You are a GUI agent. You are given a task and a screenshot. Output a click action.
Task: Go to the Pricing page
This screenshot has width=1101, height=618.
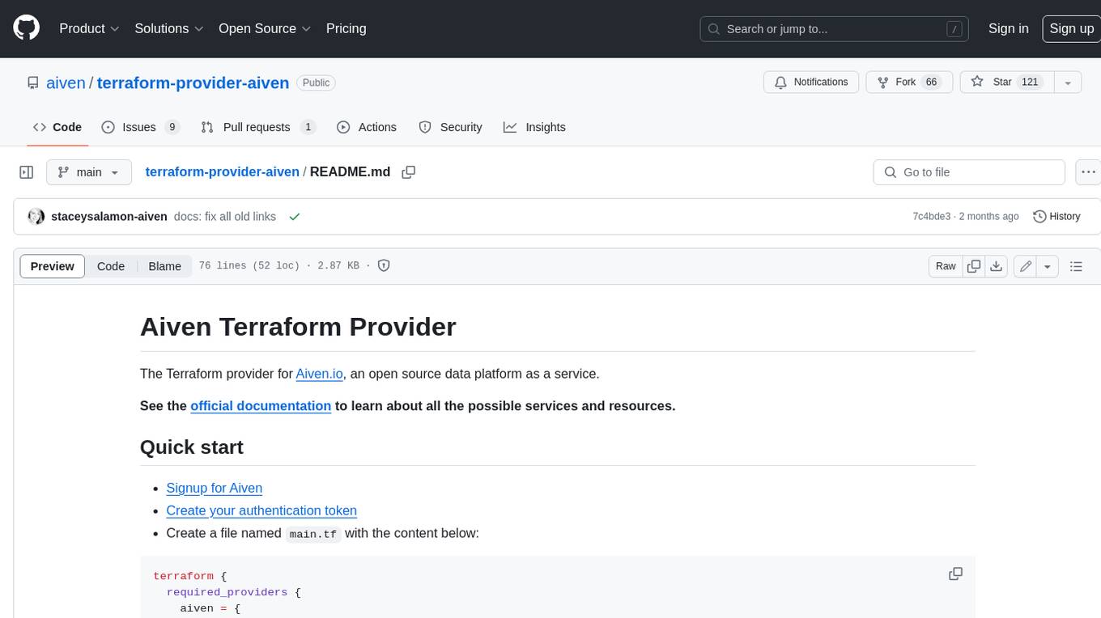coord(346,28)
